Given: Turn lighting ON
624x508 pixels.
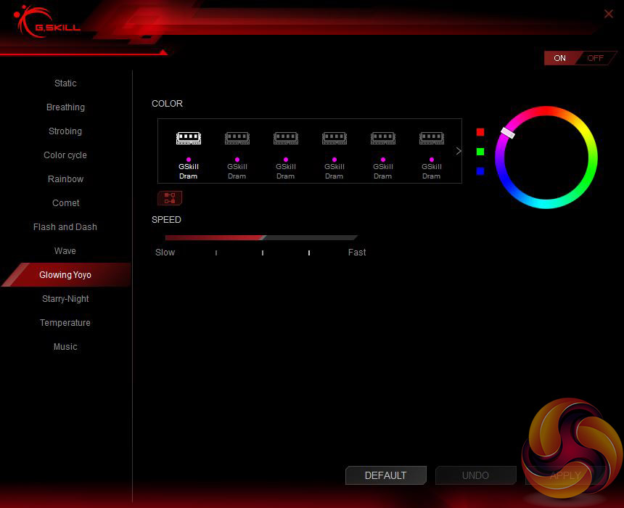Looking at the screenshot, I should click(559, 58).
